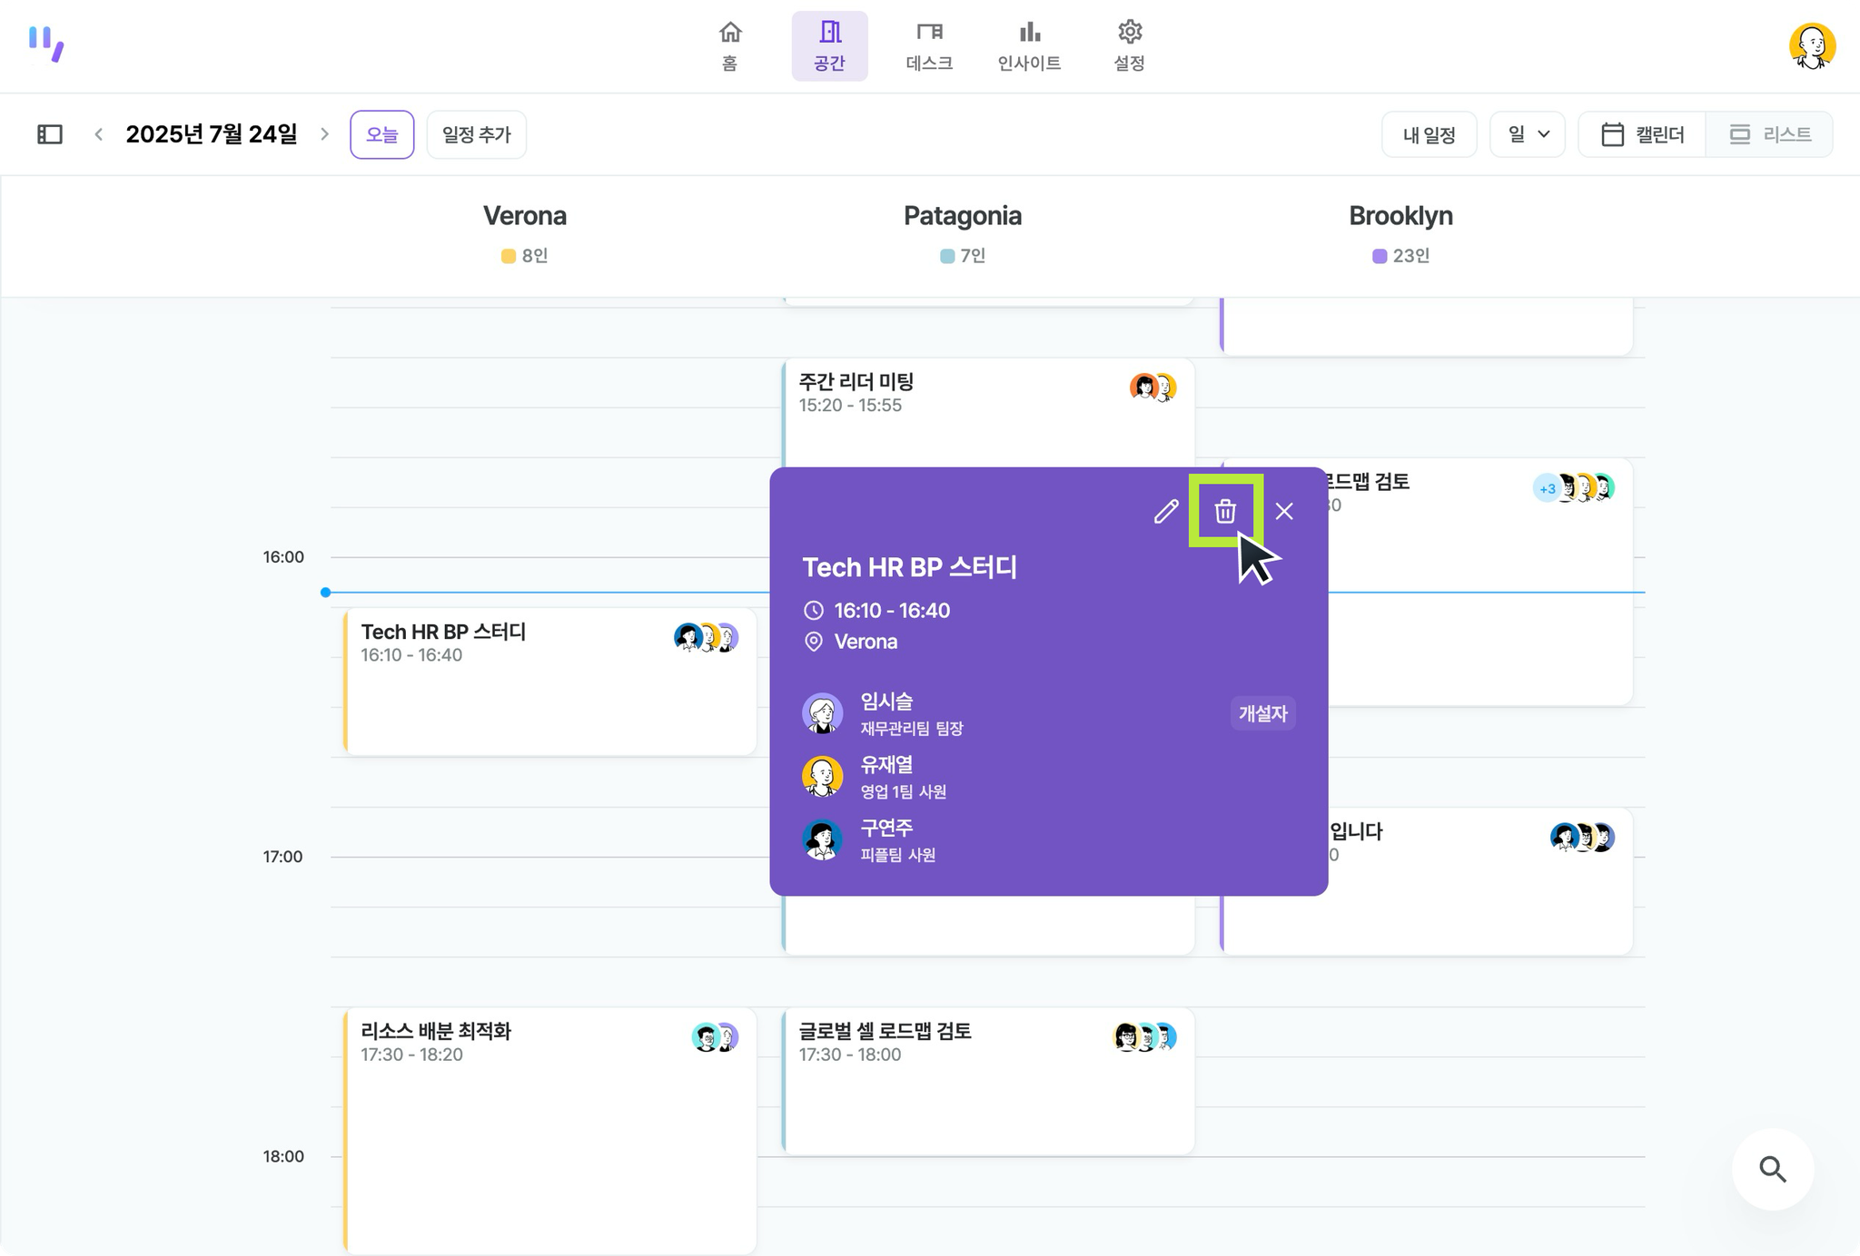
Task: Open the 공간 spaces tab
Action: [829, 46]
